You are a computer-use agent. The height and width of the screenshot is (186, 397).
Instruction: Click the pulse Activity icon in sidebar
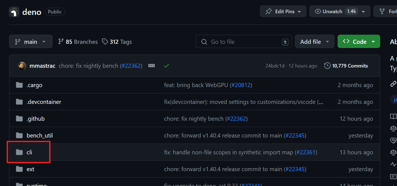pyautogui.click(x=393, y=165)
